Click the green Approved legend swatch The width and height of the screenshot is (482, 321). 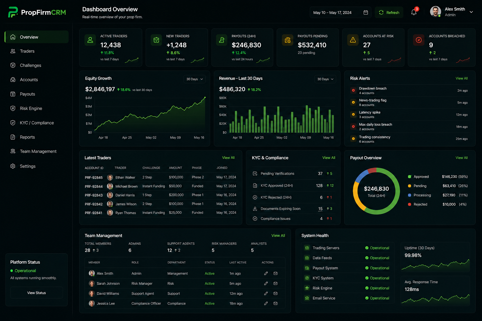[410, 177]
